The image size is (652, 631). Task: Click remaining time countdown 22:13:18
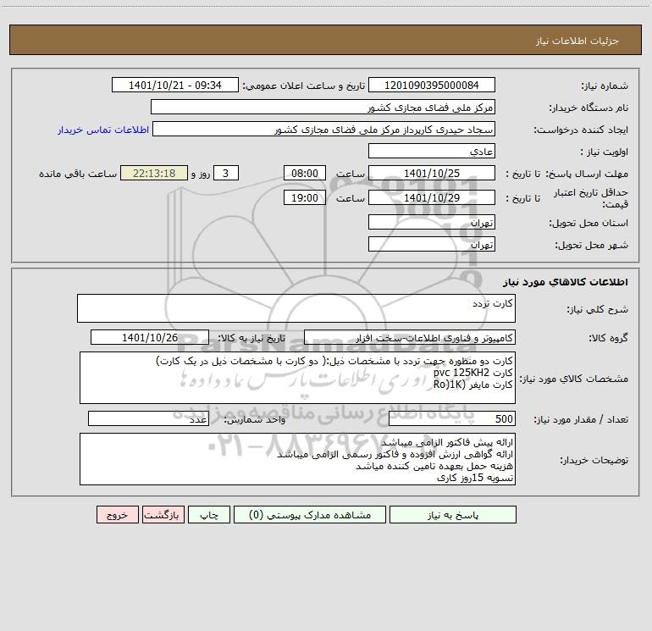click(154, 173)
